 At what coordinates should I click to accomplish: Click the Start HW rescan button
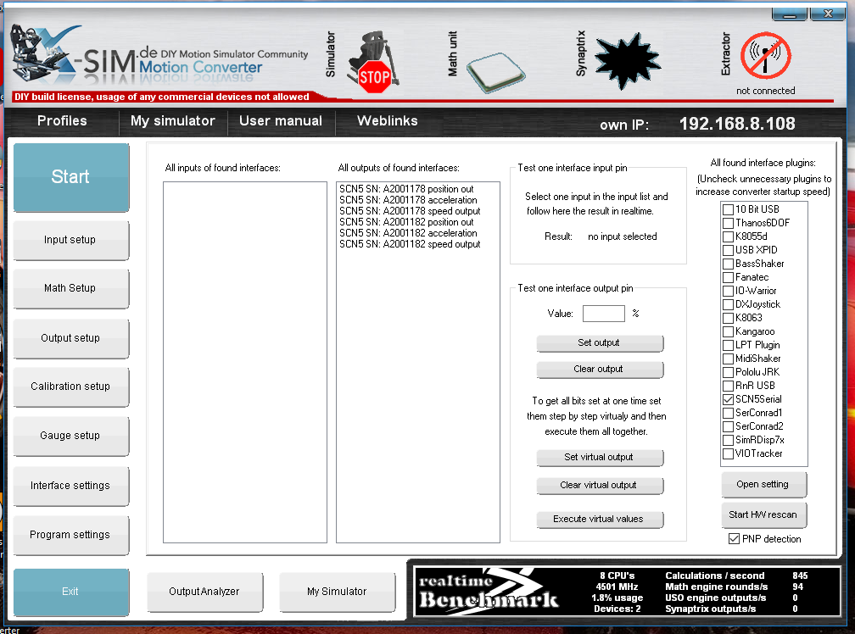(x=763, y=514)
